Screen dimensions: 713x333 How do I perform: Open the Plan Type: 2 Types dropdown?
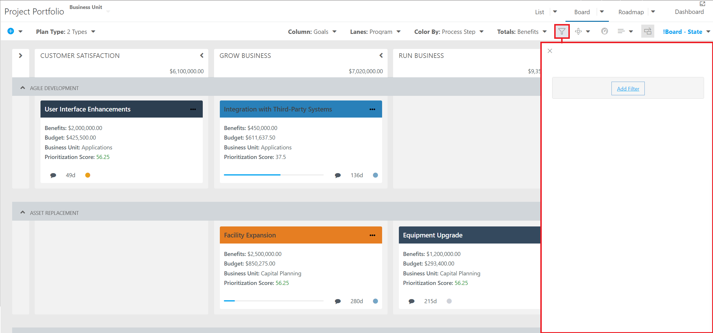66,32
